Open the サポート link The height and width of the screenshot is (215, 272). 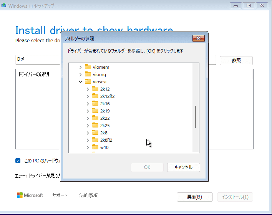[60, 195]
